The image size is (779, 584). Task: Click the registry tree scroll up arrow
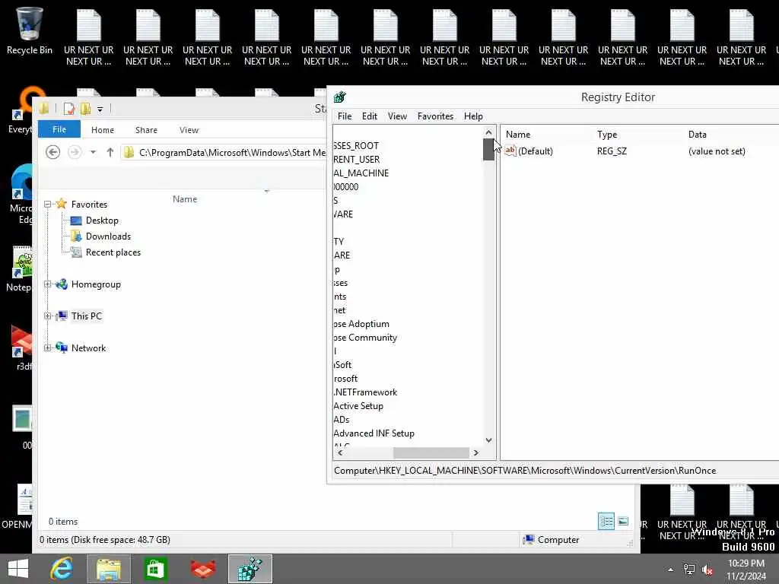click(x=488, y=132)
